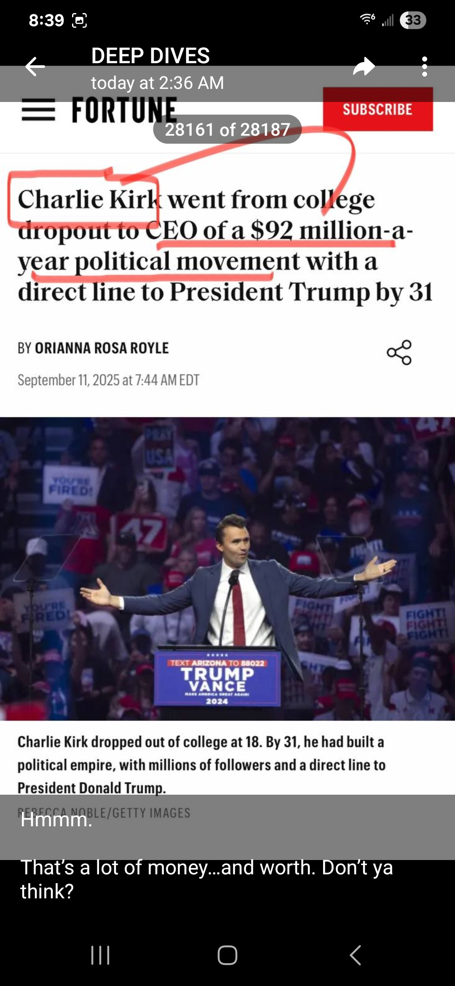
Task: Tap the 'That's a lot of money' caption
Action: pos(206,879)
